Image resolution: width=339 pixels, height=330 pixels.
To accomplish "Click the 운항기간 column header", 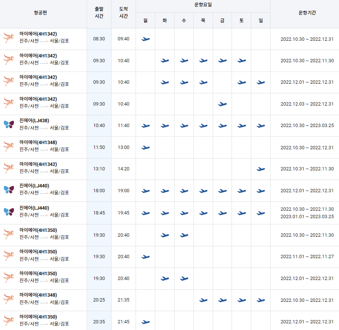I will click(307, 13).
